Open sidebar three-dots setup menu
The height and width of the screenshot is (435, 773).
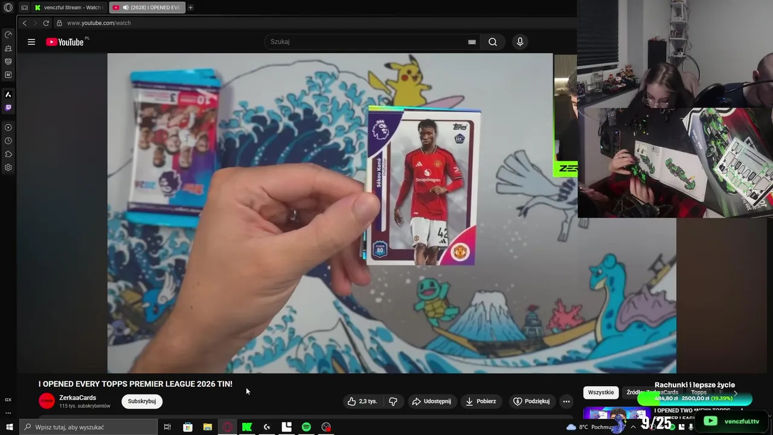(8, 413)
